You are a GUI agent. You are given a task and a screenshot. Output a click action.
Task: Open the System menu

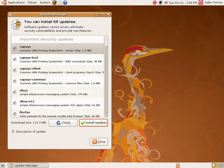[x=45, y=3]
